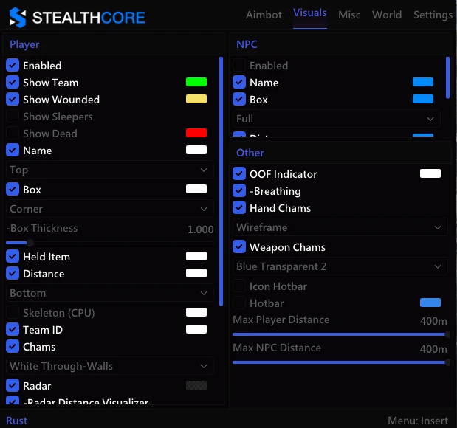Click the StealthCore logo icon

18,18
